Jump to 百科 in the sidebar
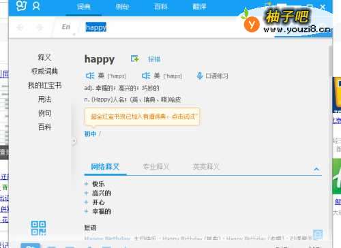341x248 pixels. [44, 127]
